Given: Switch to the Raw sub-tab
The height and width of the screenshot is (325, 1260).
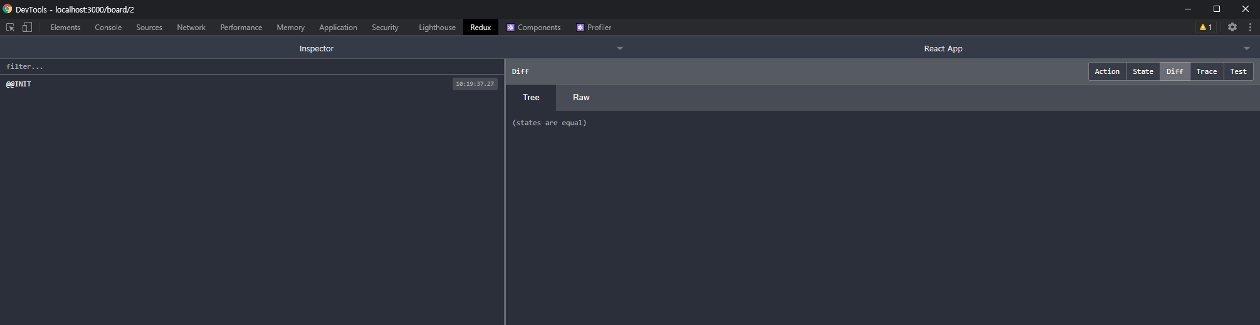Looking at the screenshot, I should tap(581, 97).
